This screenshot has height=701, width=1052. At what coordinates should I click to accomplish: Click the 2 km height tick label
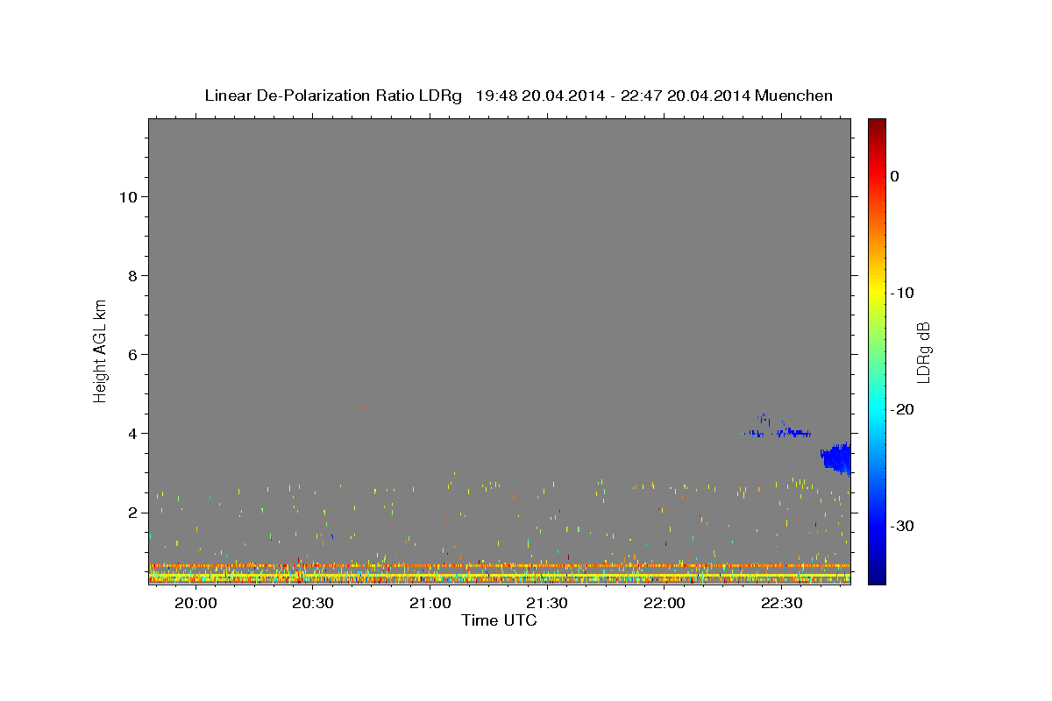click(x=131, y=512)
